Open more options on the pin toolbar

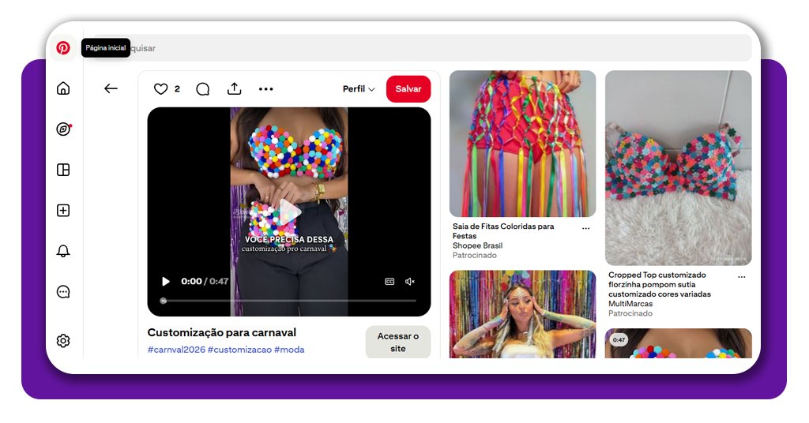pyautogui.click(x=265, y=89)
